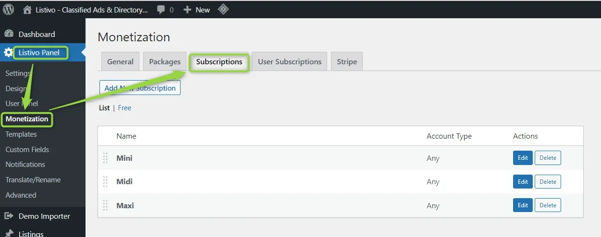Go to Settings submenu item
The image size is (601, 237).
pyautogui.click(x=18, y=73)
